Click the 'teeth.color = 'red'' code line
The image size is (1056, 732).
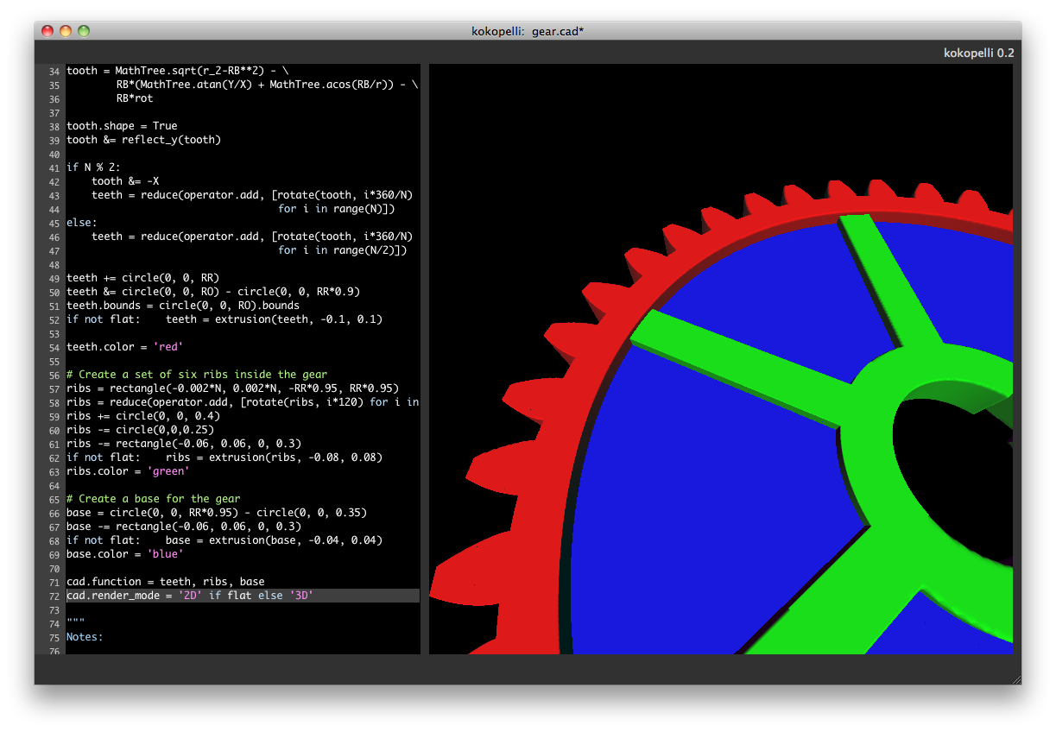124,347
